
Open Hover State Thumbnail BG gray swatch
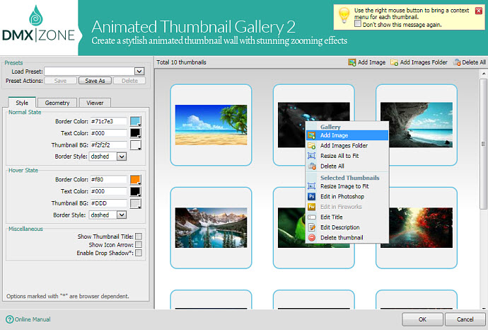(x=135, y=203)
